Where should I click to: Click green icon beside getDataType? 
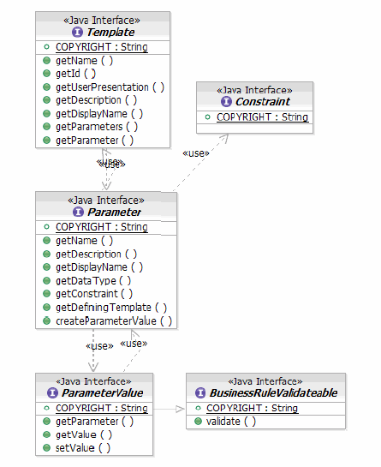[46, 280]
